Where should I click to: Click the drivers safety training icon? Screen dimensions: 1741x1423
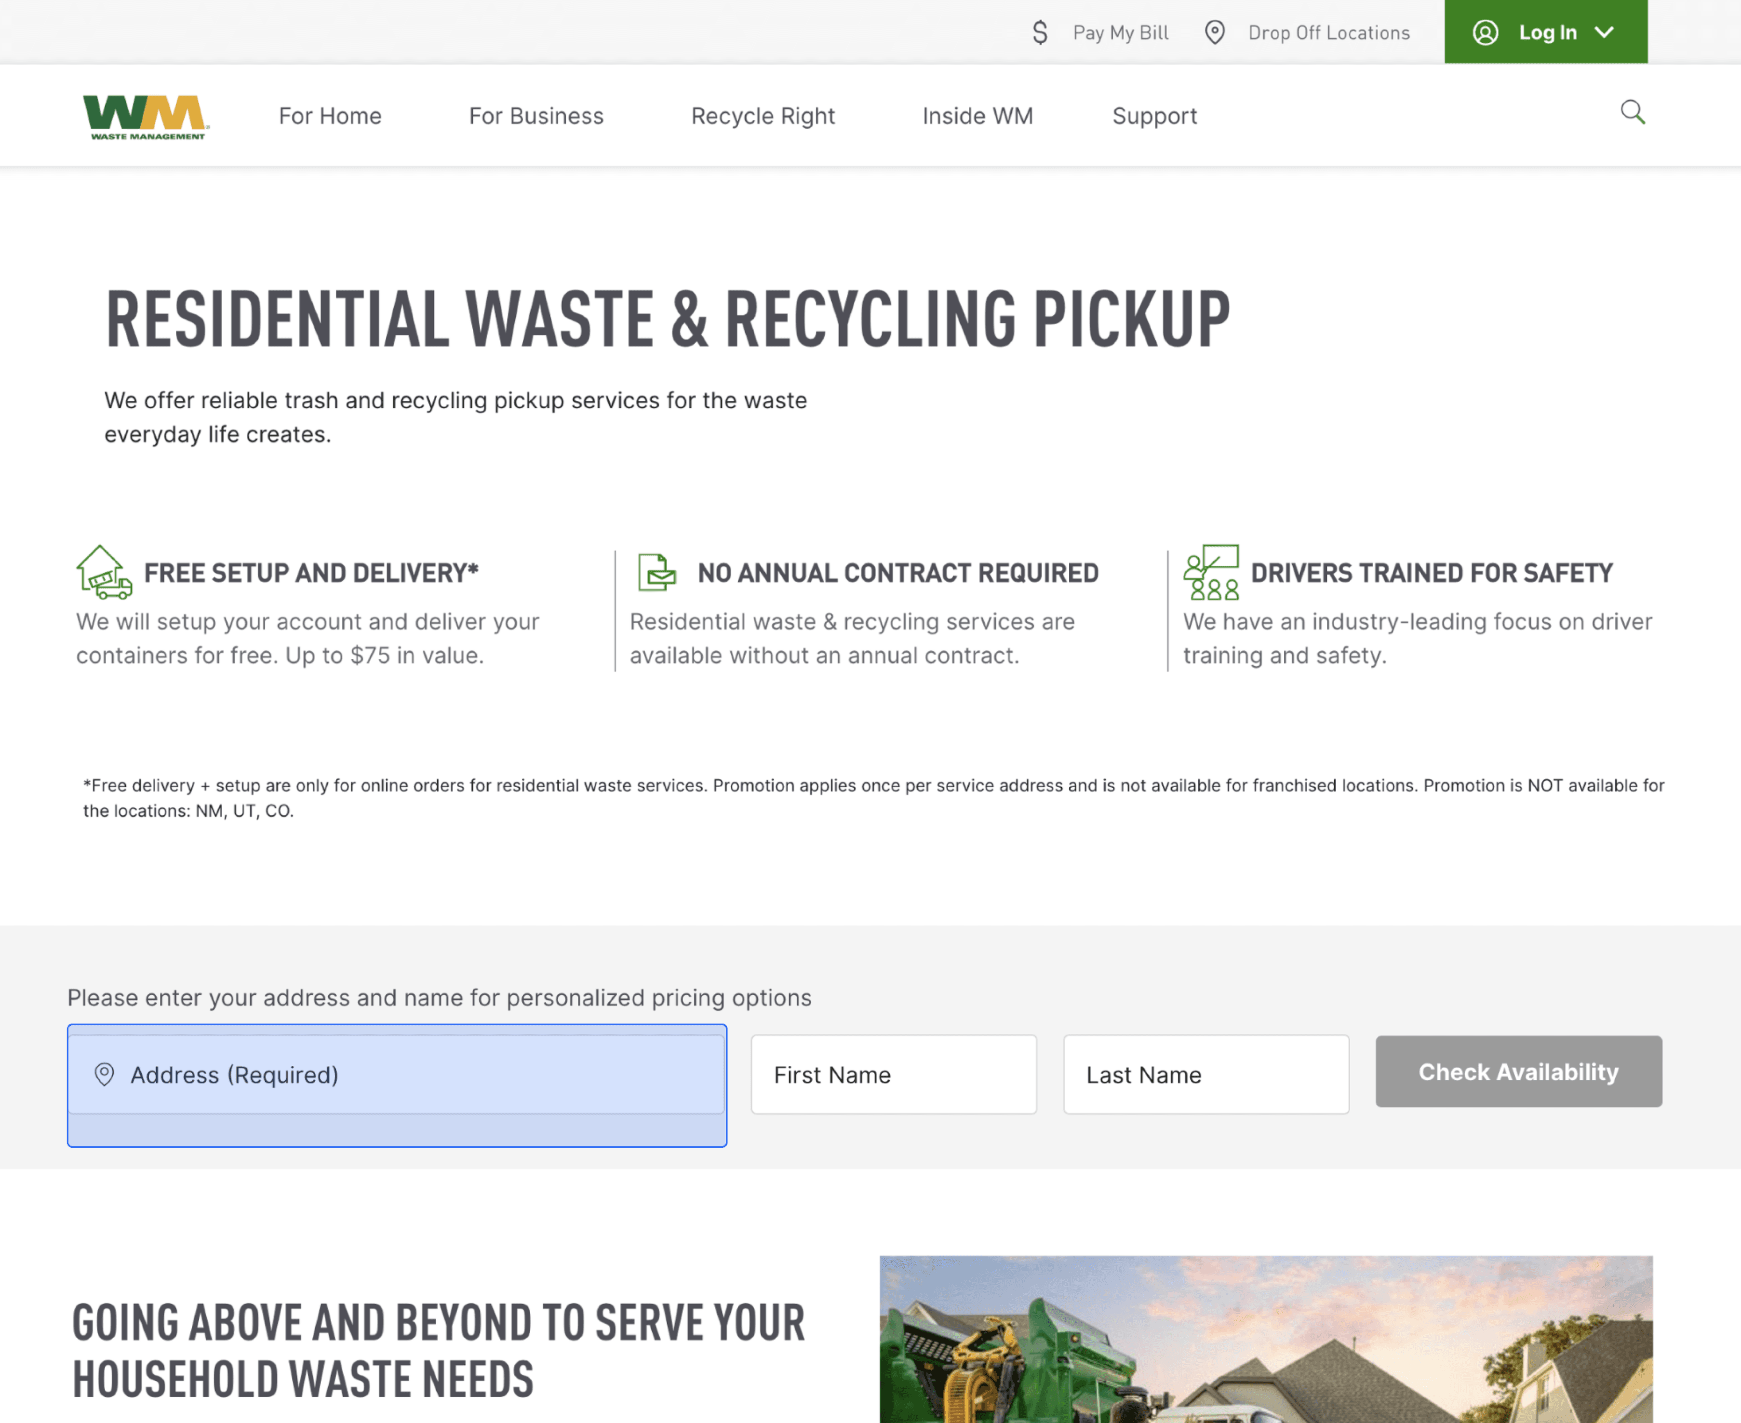pos(1211,572)
